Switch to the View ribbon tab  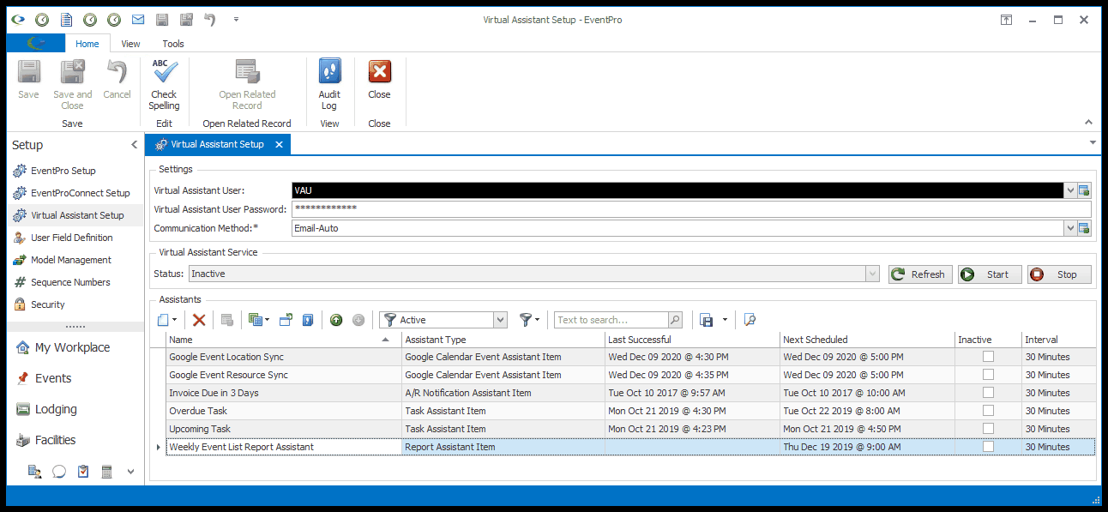(x=130, y=44)
